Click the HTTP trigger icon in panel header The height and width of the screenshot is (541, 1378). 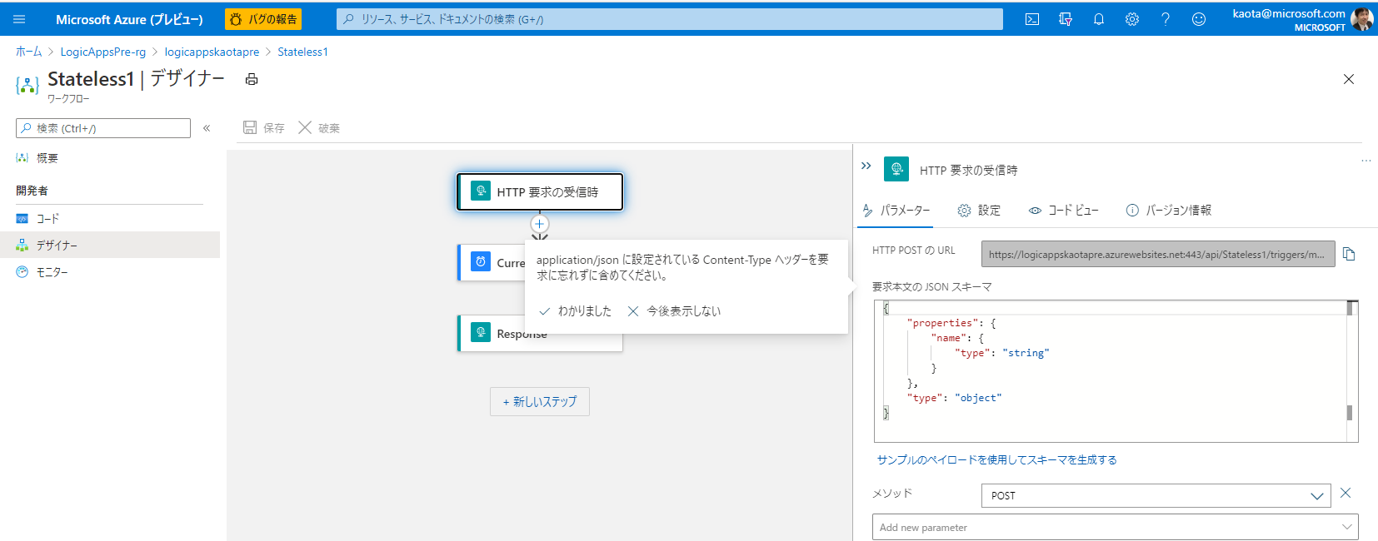896,169
